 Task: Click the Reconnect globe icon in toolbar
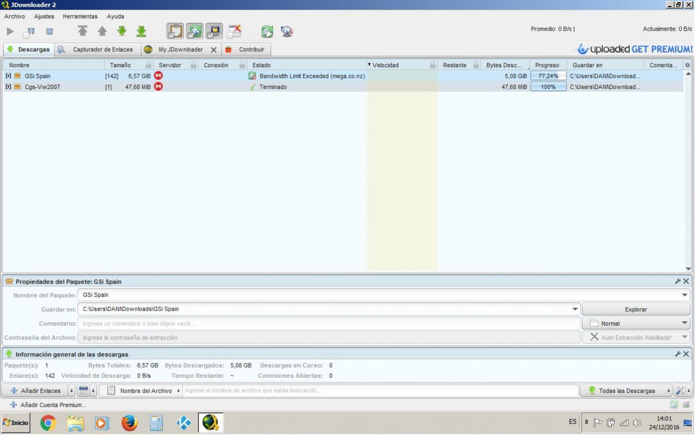(287, 32)
